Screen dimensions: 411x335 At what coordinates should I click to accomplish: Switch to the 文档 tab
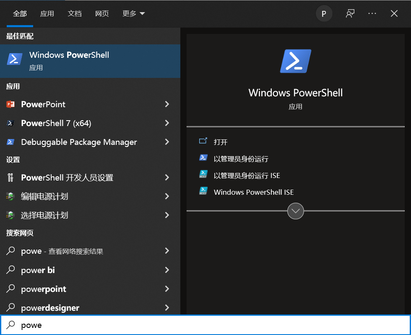coord(75,13)
